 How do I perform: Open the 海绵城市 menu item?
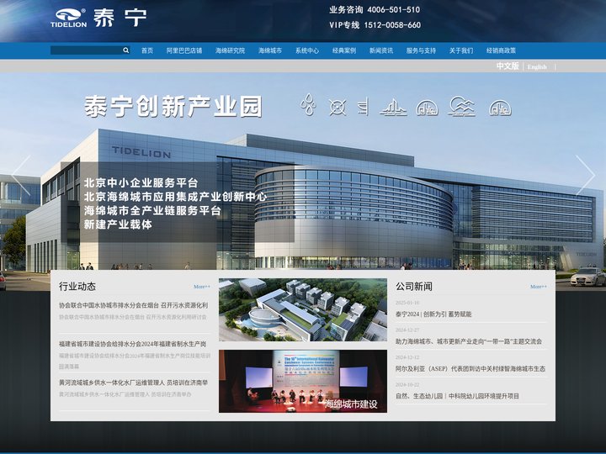click(270, 50)
